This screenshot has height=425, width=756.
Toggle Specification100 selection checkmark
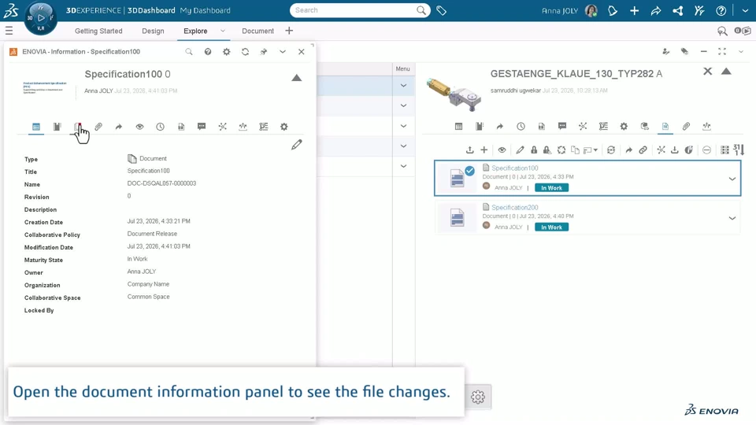[x=469, y=171]
